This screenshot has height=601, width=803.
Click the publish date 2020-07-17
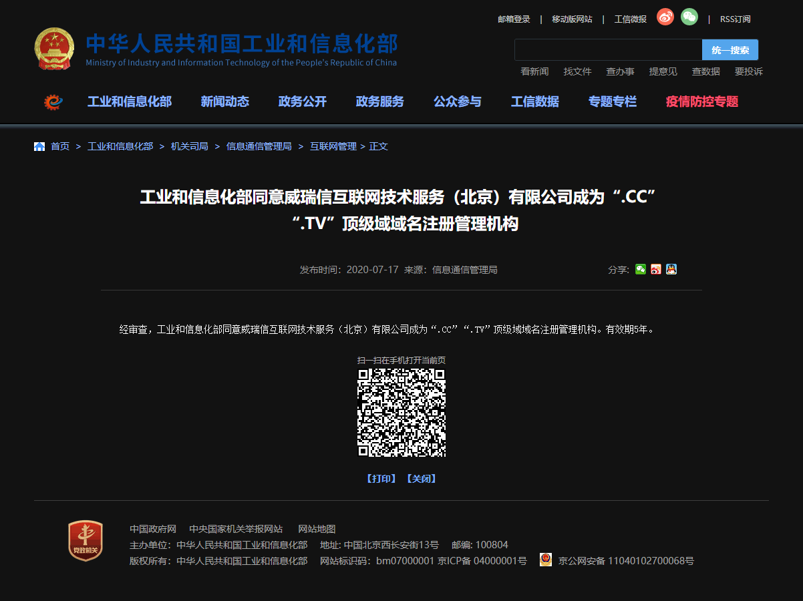click(373, 270)
